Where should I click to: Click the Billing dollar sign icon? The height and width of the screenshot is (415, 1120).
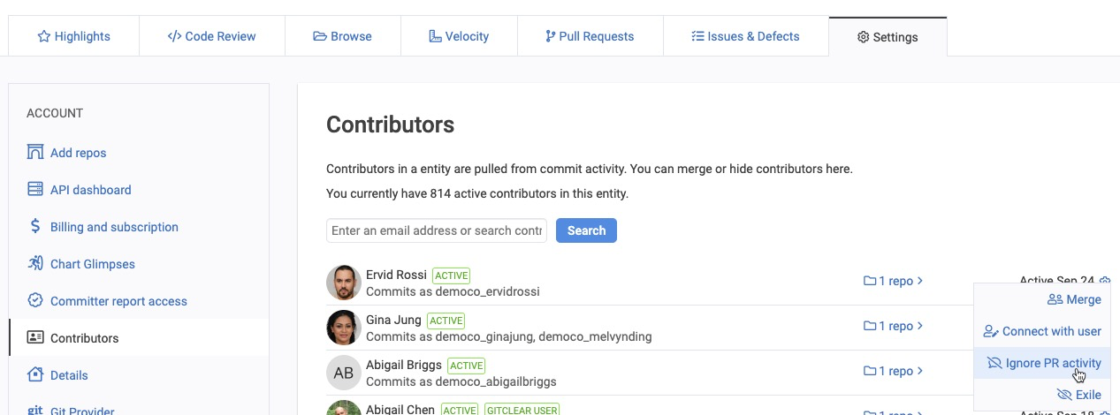click(x=35, y=226)
